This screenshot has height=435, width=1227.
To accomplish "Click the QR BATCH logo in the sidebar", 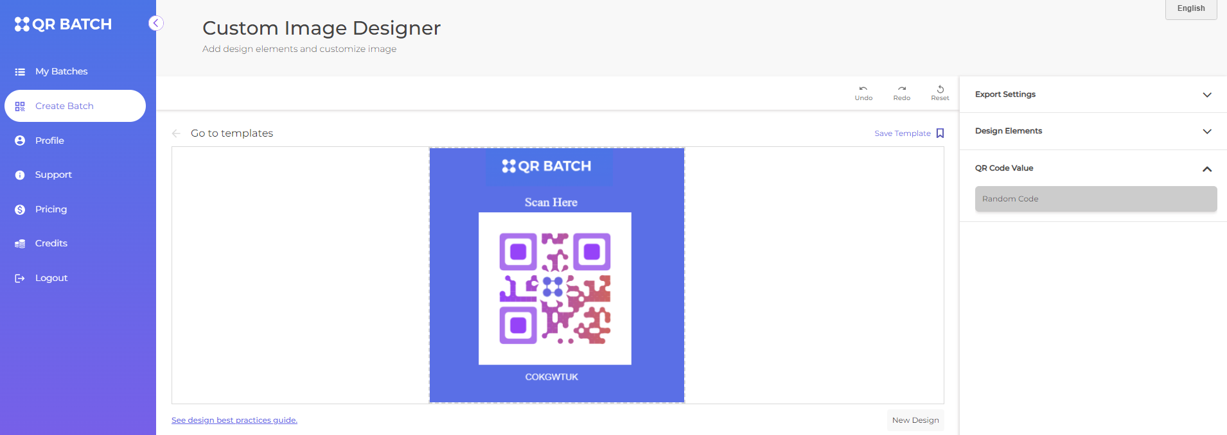I will (63, 24).
